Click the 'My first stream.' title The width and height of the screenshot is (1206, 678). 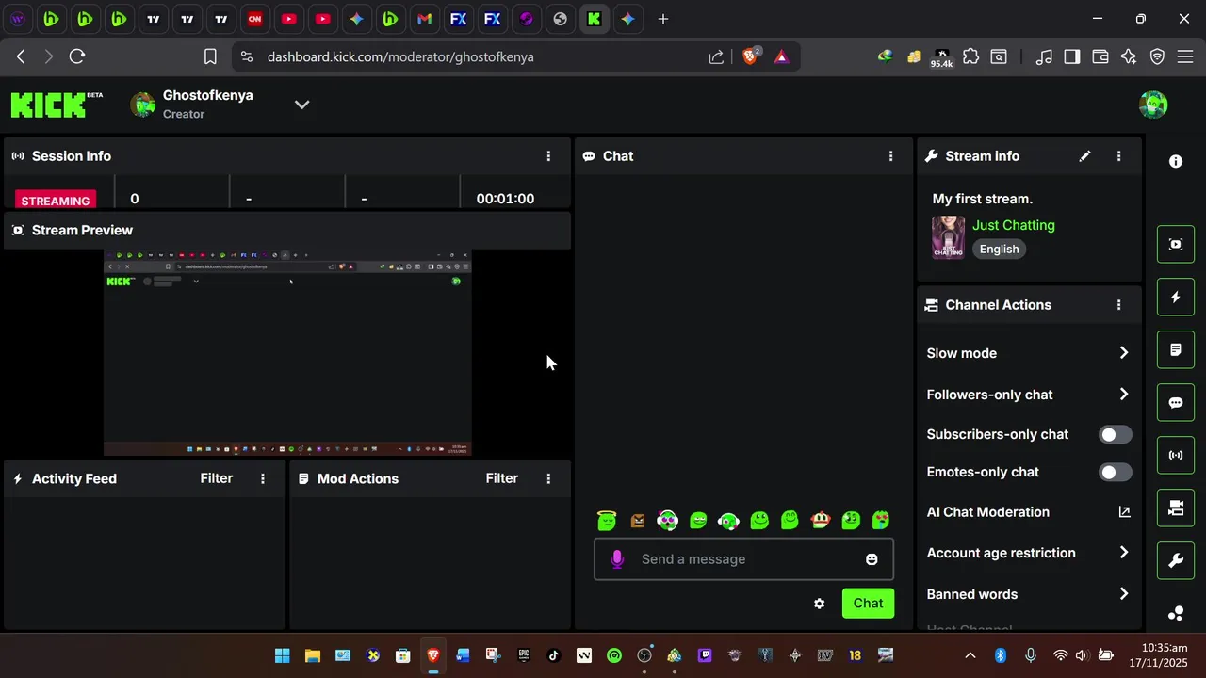[983, 199]
